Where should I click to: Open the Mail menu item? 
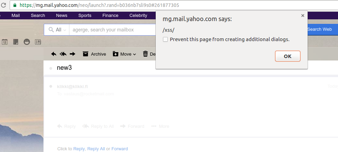16,15
